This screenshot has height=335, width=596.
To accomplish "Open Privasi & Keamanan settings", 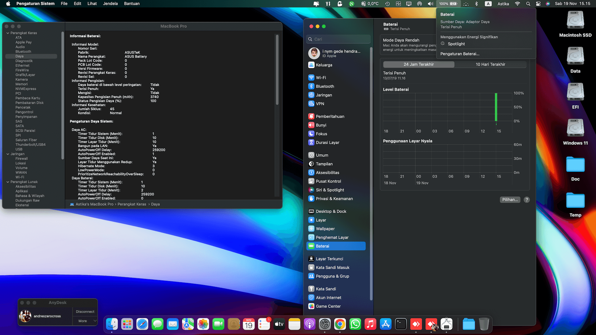I will pos(336,199).
